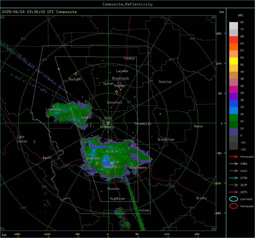Click the yellow diamond marker below RedDeer
The height and width of the screenshot is (238, 255).
click(116, 92)
